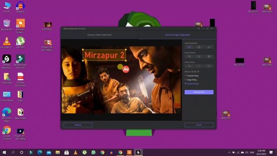277x156 pixels.
Task: Click the Export button
Action: 199,125
